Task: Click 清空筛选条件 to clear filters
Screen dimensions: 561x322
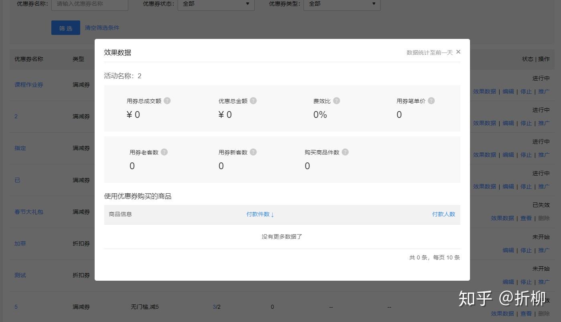Action: coord(102,28)
